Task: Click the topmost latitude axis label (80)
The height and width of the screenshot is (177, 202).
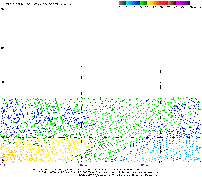Action: [2, 9]
